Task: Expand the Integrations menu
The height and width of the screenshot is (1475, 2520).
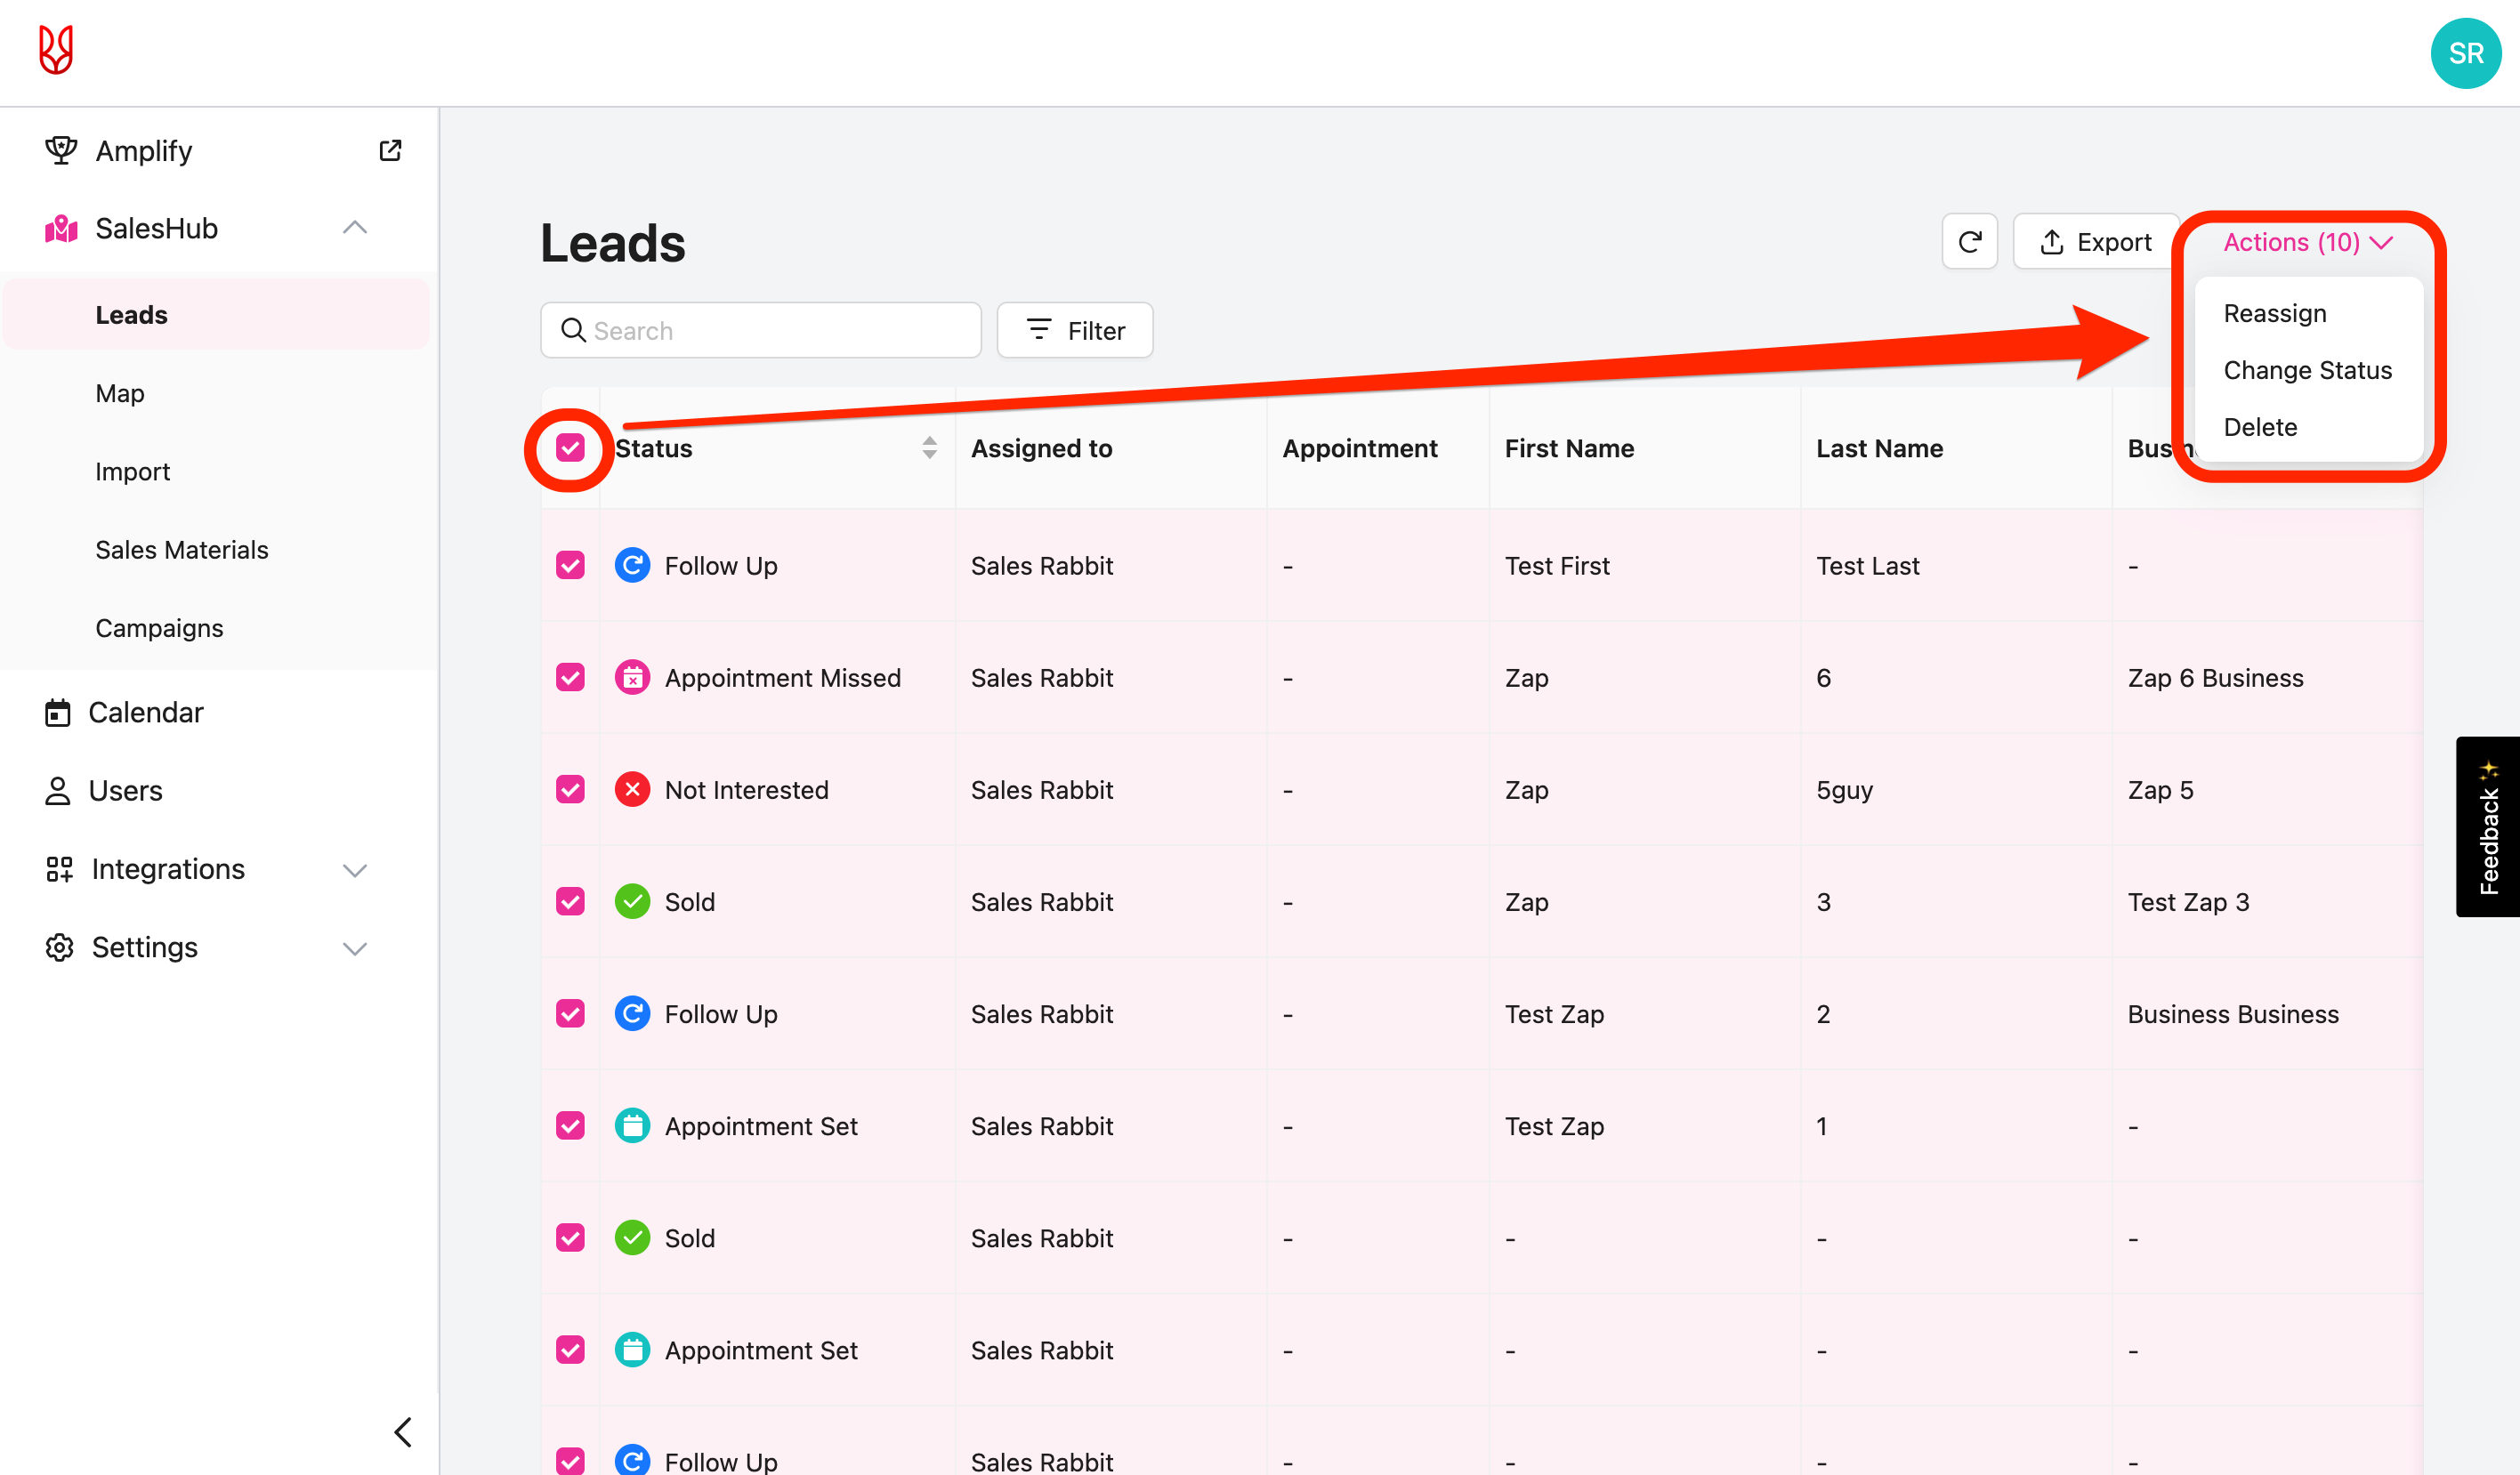Action: (x=355, y=870)
